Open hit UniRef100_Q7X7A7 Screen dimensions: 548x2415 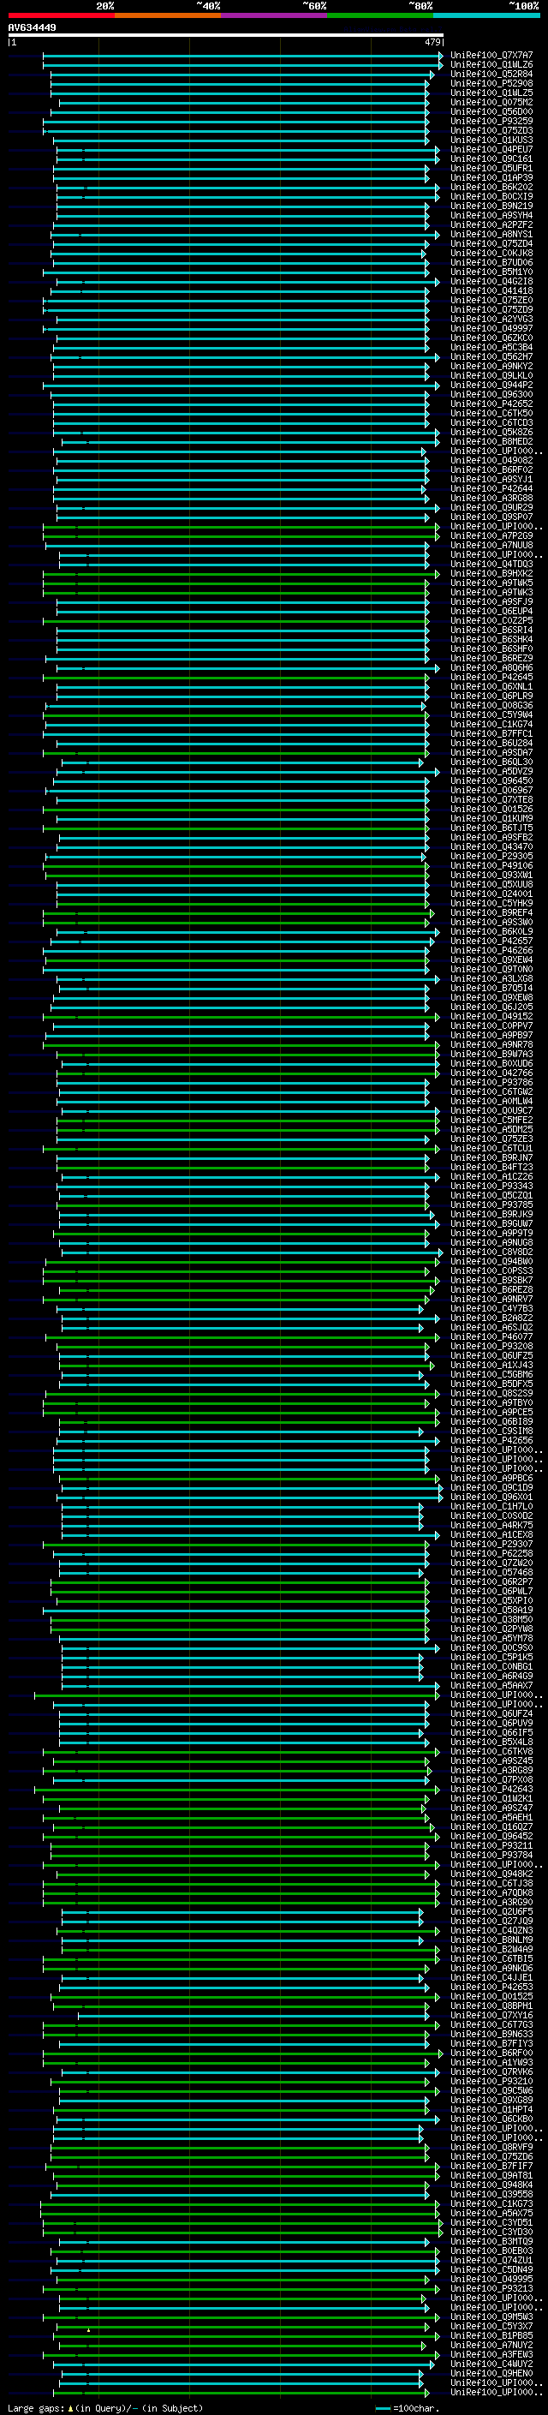[x=491, y=56]
